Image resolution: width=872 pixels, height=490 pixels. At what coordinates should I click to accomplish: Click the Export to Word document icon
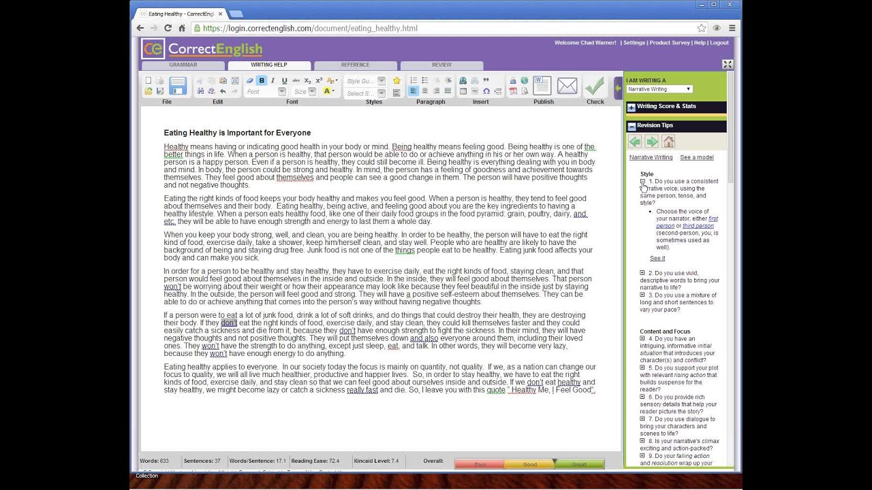542,86
